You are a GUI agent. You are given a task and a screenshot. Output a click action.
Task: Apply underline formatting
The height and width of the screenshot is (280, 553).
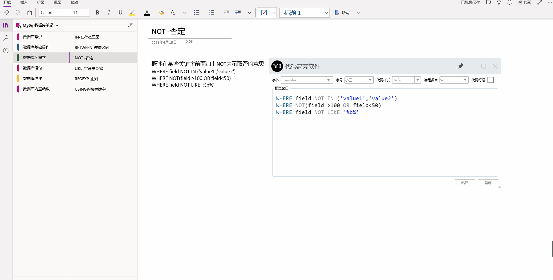(x=120, y=12)
